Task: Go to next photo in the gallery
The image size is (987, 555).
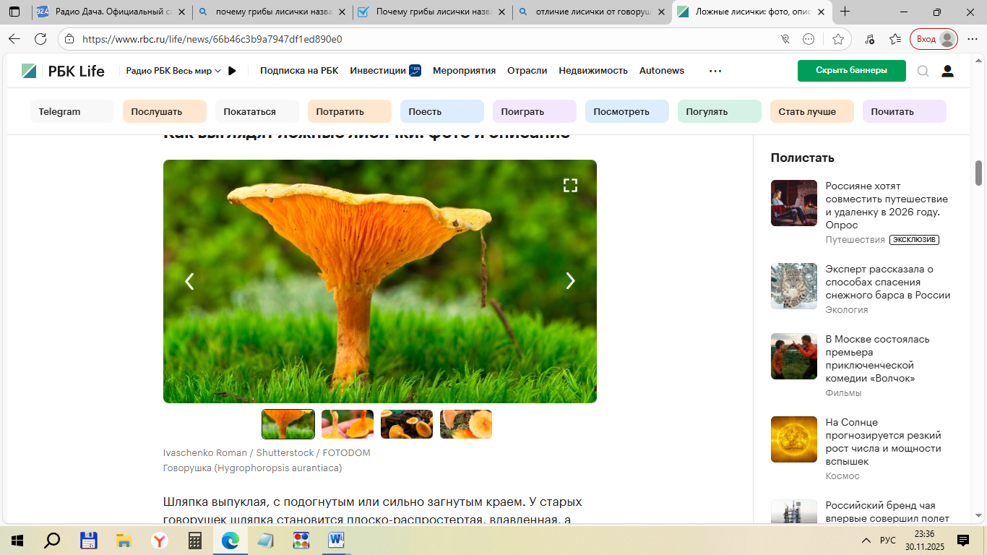Action: click(x=570, y=281)
